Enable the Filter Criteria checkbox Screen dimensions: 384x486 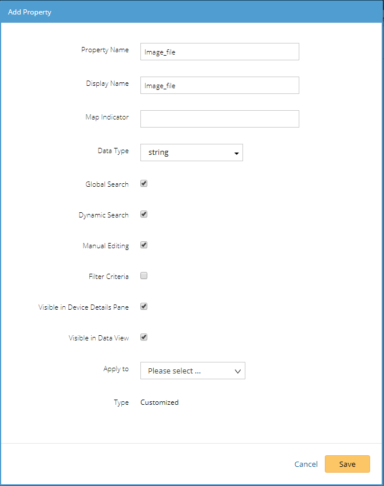click(144, 275)
